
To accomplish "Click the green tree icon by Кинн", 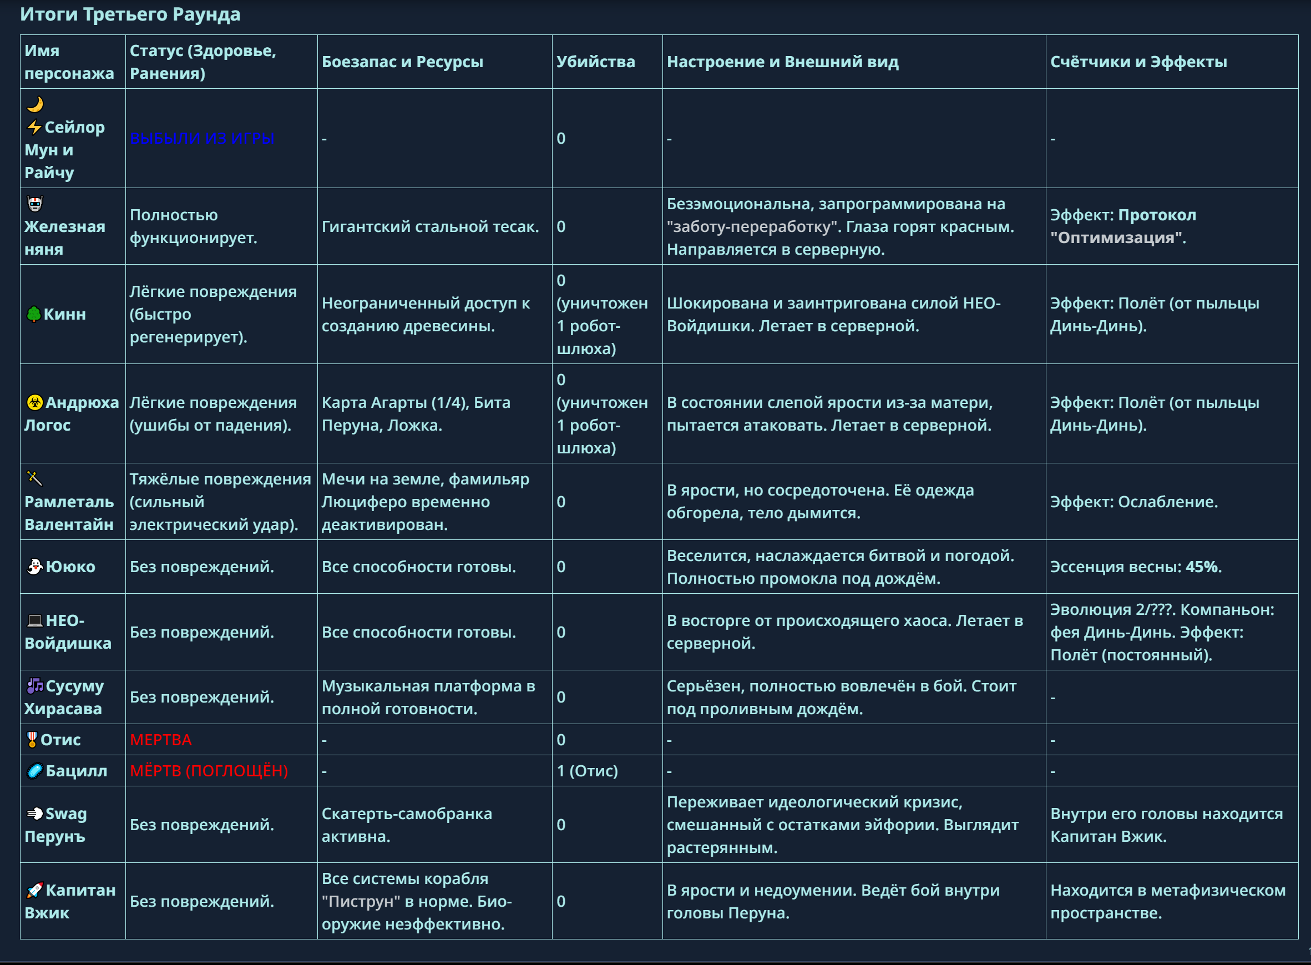I will tap(34, 314).
